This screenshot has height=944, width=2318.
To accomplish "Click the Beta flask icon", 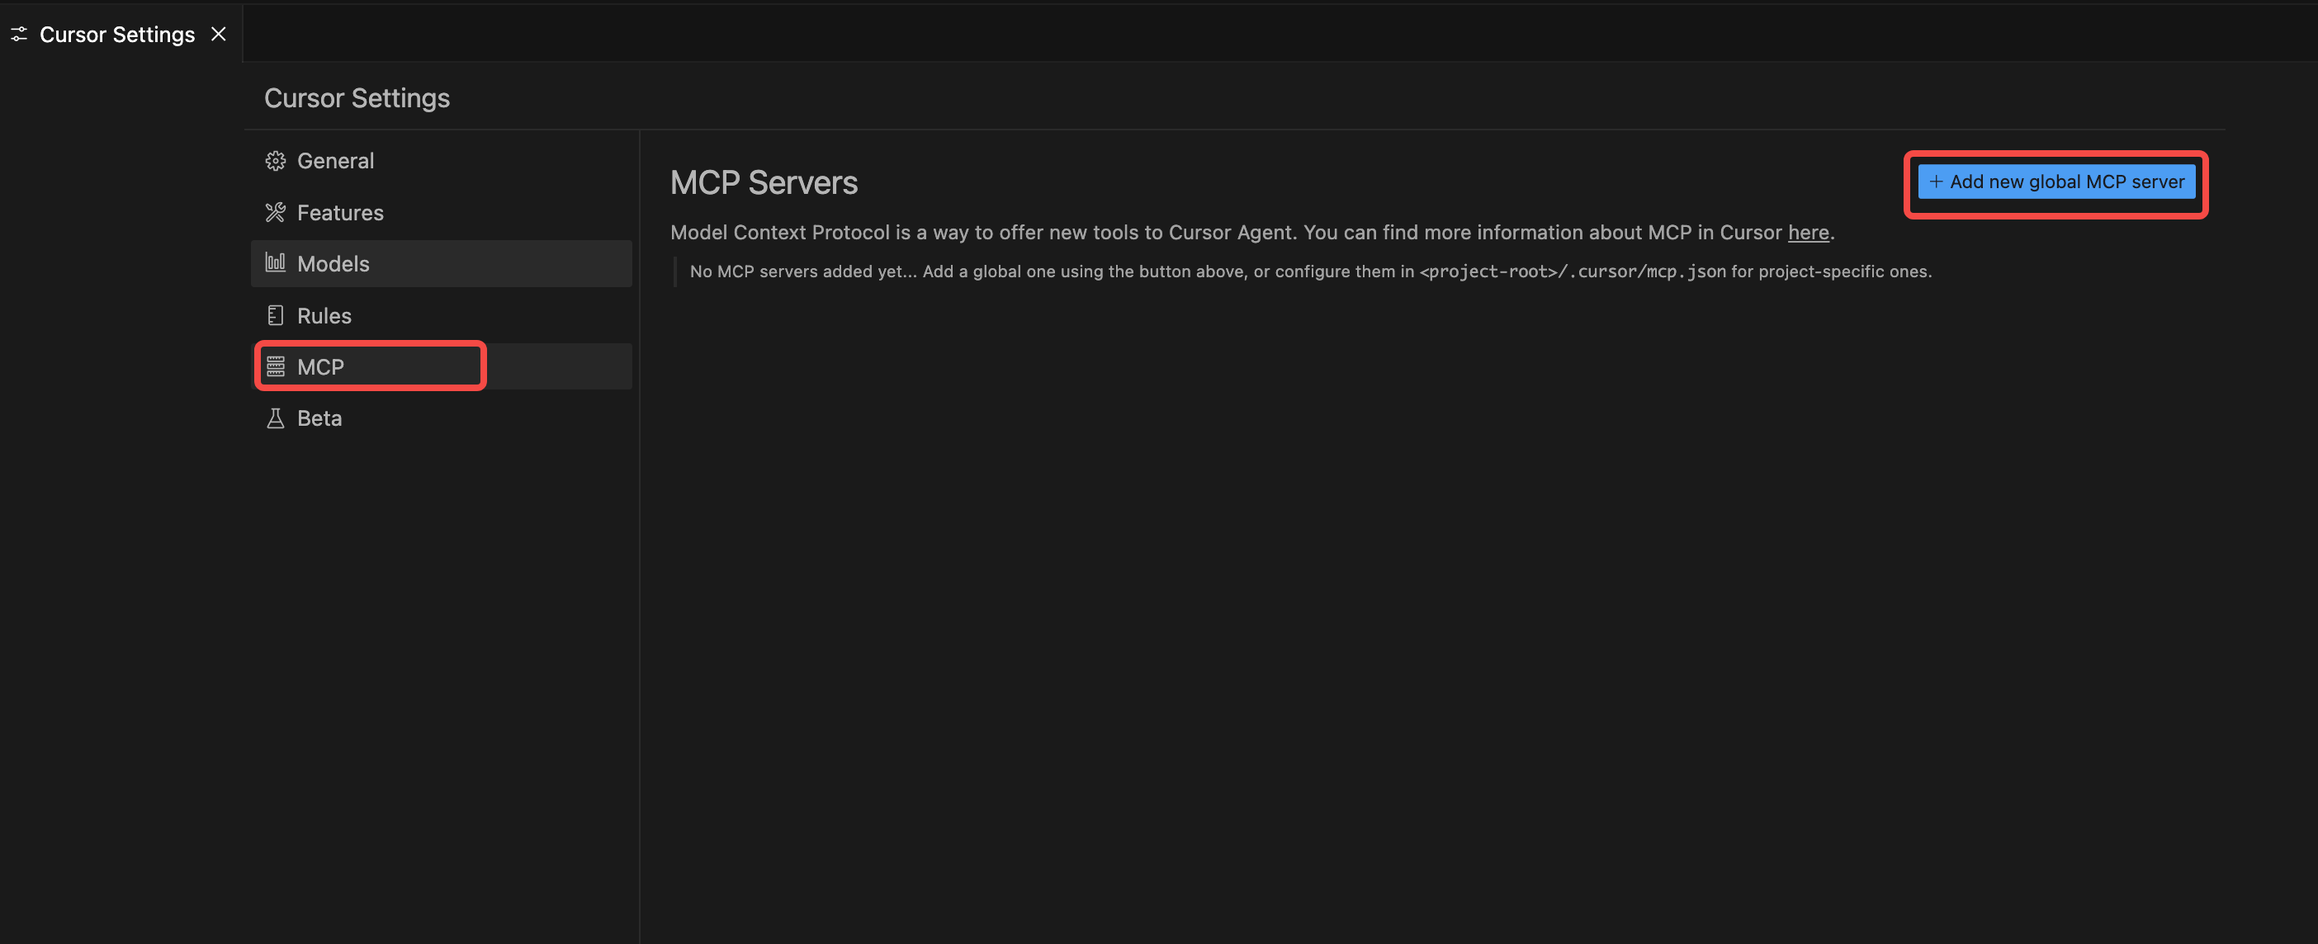I will pos(276,418).
